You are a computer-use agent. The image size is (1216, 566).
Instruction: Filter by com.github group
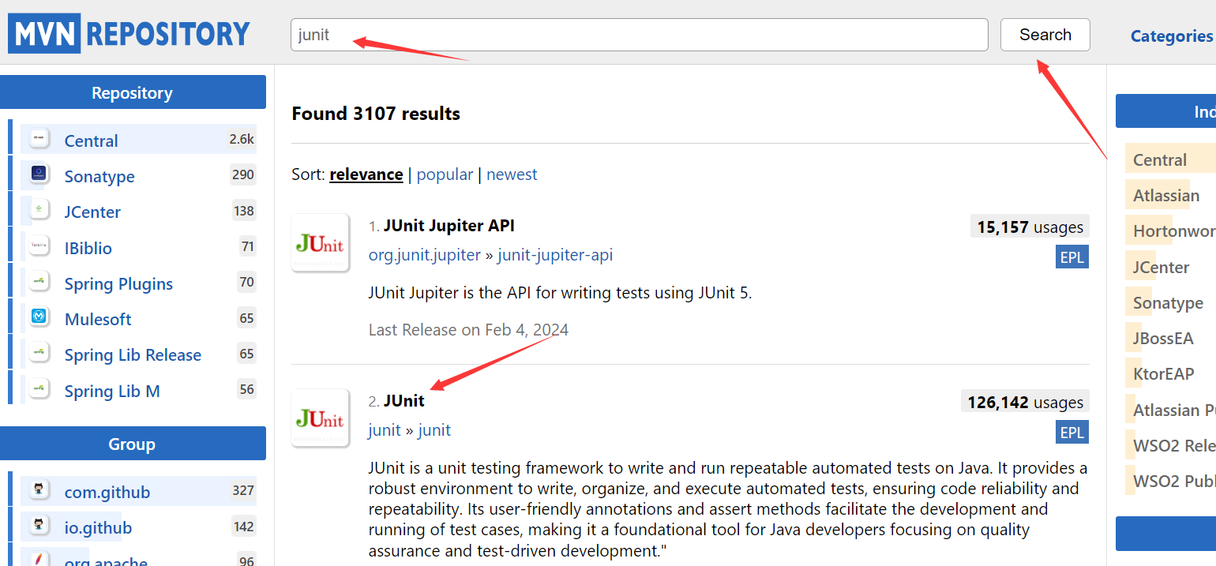tap(107, 492)
